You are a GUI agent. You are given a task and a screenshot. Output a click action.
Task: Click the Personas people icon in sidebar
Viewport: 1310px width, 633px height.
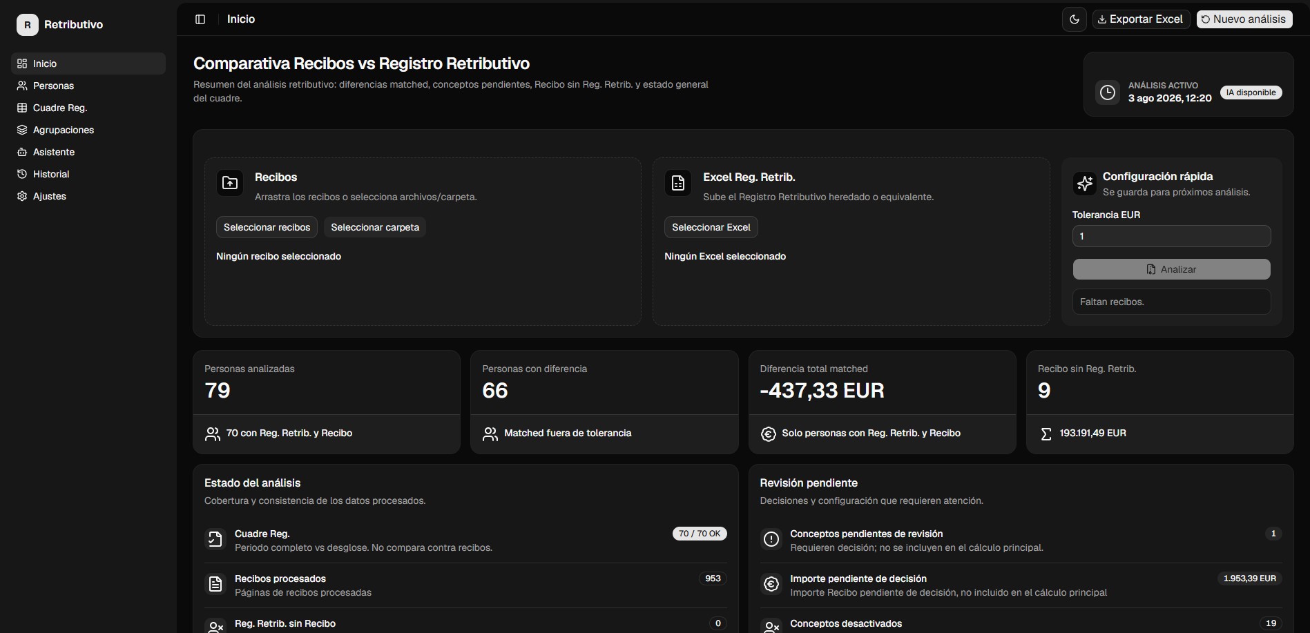pyautogui.click(x=22, y=86)
